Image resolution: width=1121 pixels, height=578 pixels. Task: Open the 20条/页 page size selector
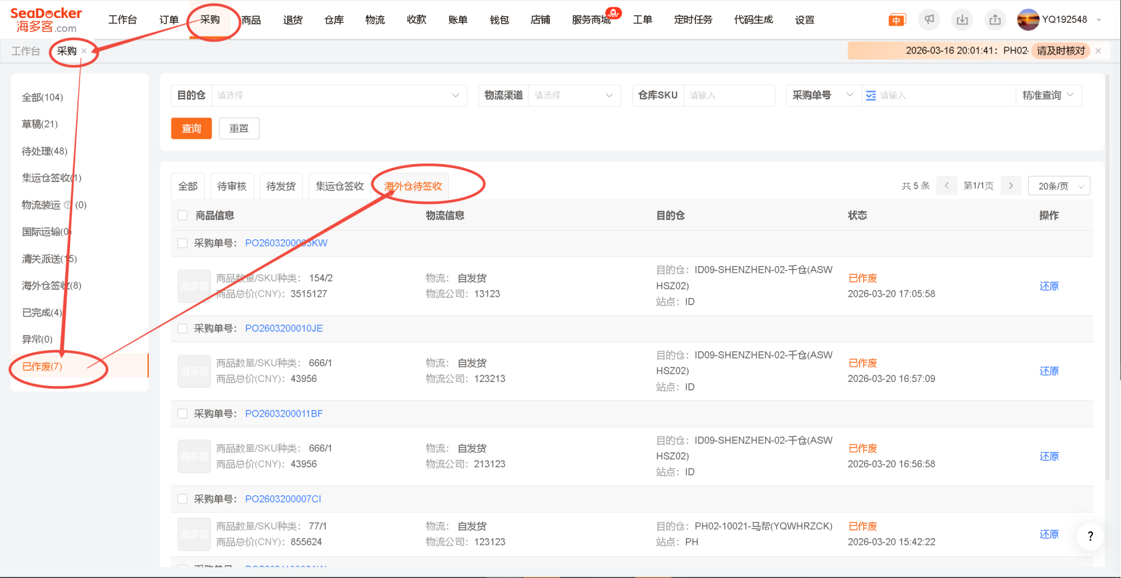point(1059,186)
